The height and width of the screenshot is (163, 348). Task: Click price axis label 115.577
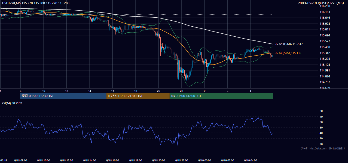[325, 41]
